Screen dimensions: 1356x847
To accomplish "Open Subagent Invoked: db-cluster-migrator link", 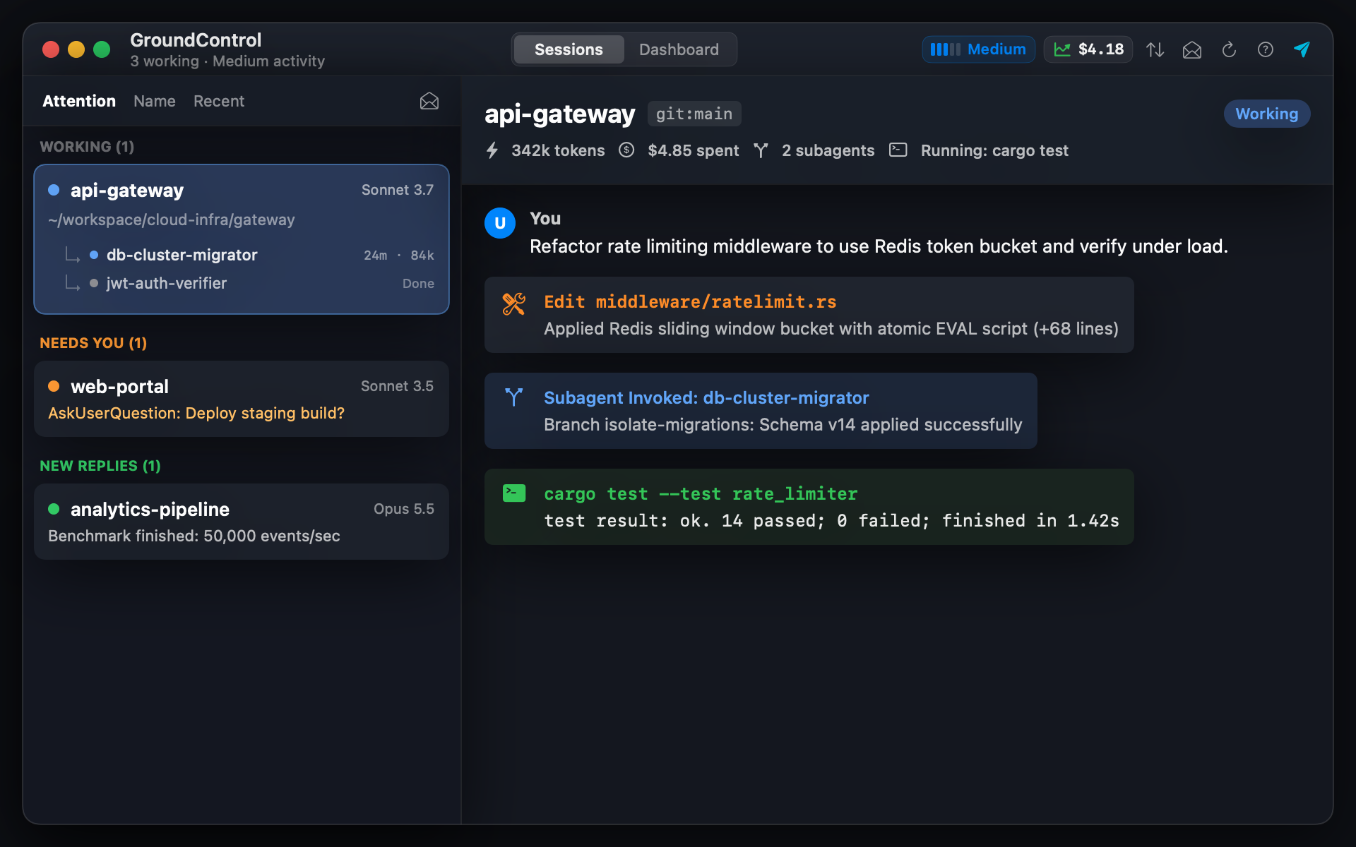I will (706, 397).
